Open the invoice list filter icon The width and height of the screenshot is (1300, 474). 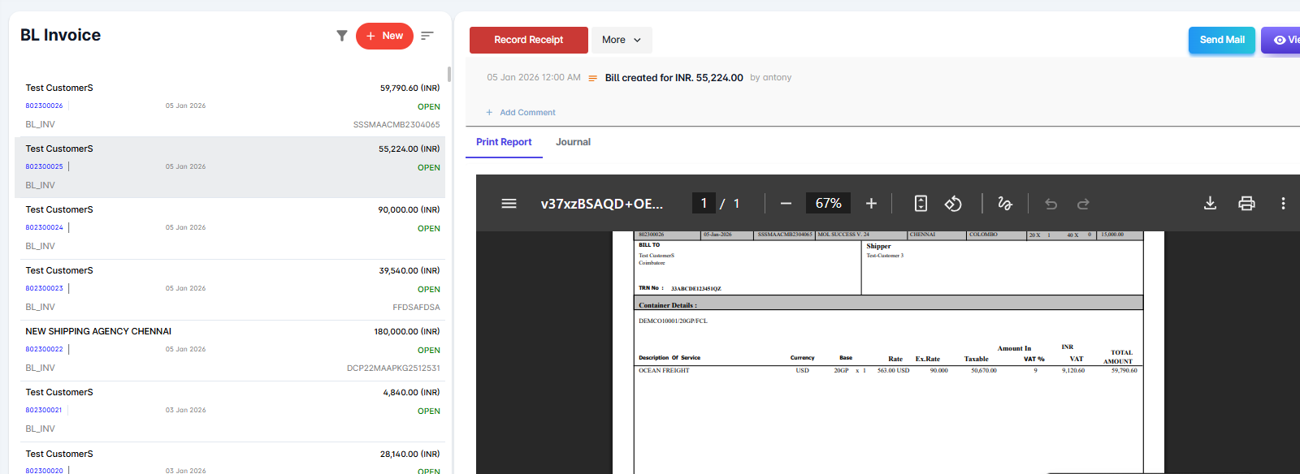342,36
